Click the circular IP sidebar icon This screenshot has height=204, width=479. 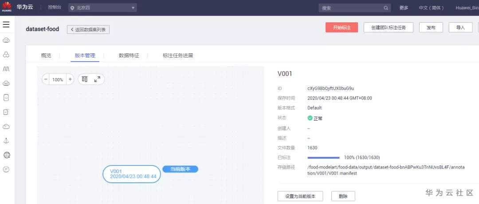pyautogui.click(x=6, y=169)
